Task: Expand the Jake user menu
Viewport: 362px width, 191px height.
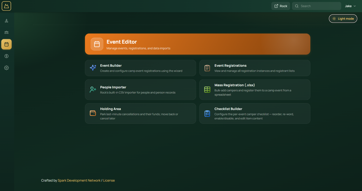Action: coord(350,6)
